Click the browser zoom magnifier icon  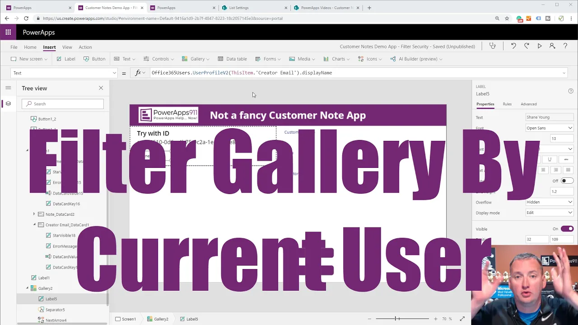497,19
